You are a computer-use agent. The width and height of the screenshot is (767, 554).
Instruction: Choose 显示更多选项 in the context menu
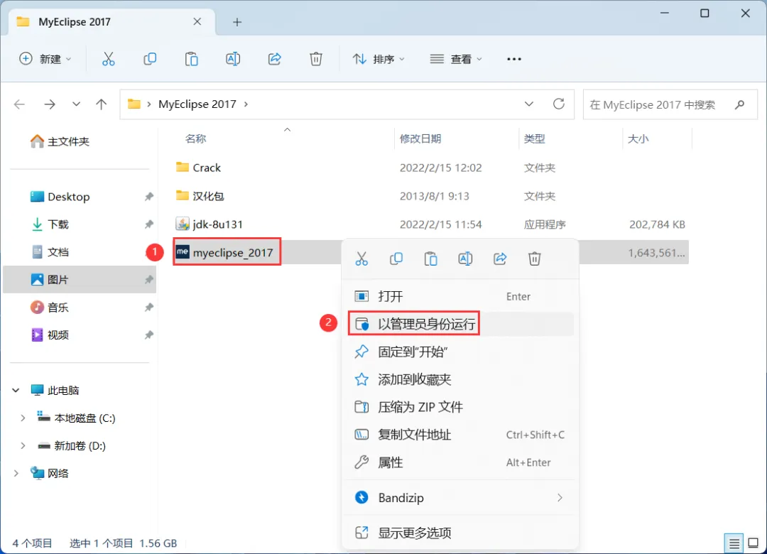coord(459,533)
